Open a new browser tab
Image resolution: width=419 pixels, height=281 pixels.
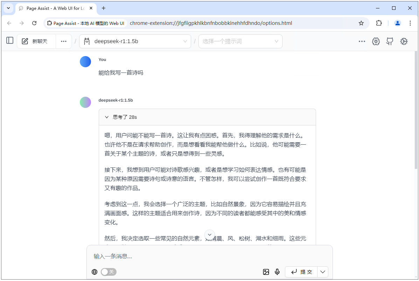104,8
